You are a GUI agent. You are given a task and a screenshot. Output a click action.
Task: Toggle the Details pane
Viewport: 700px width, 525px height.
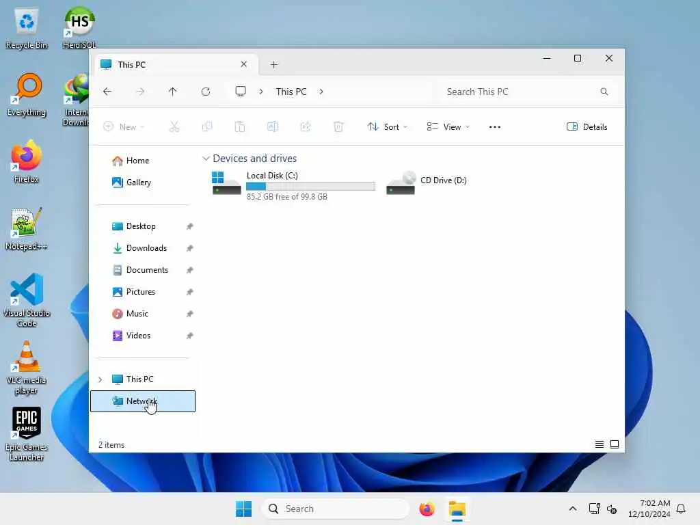587,126
